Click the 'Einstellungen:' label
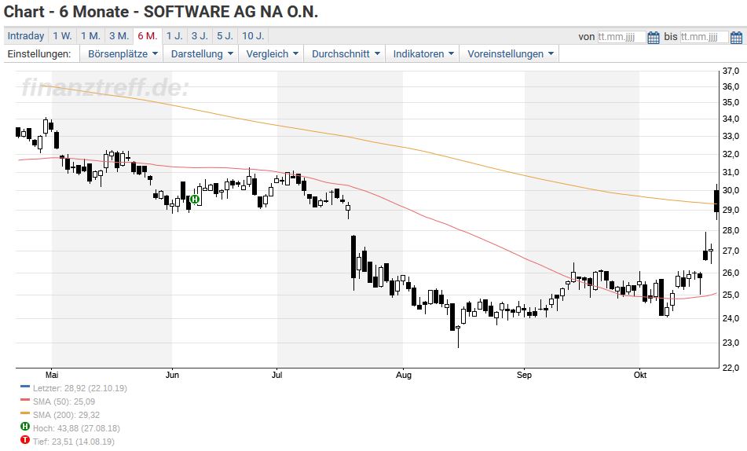The width and height of the screenshot is (747, 451). [39, 54]
